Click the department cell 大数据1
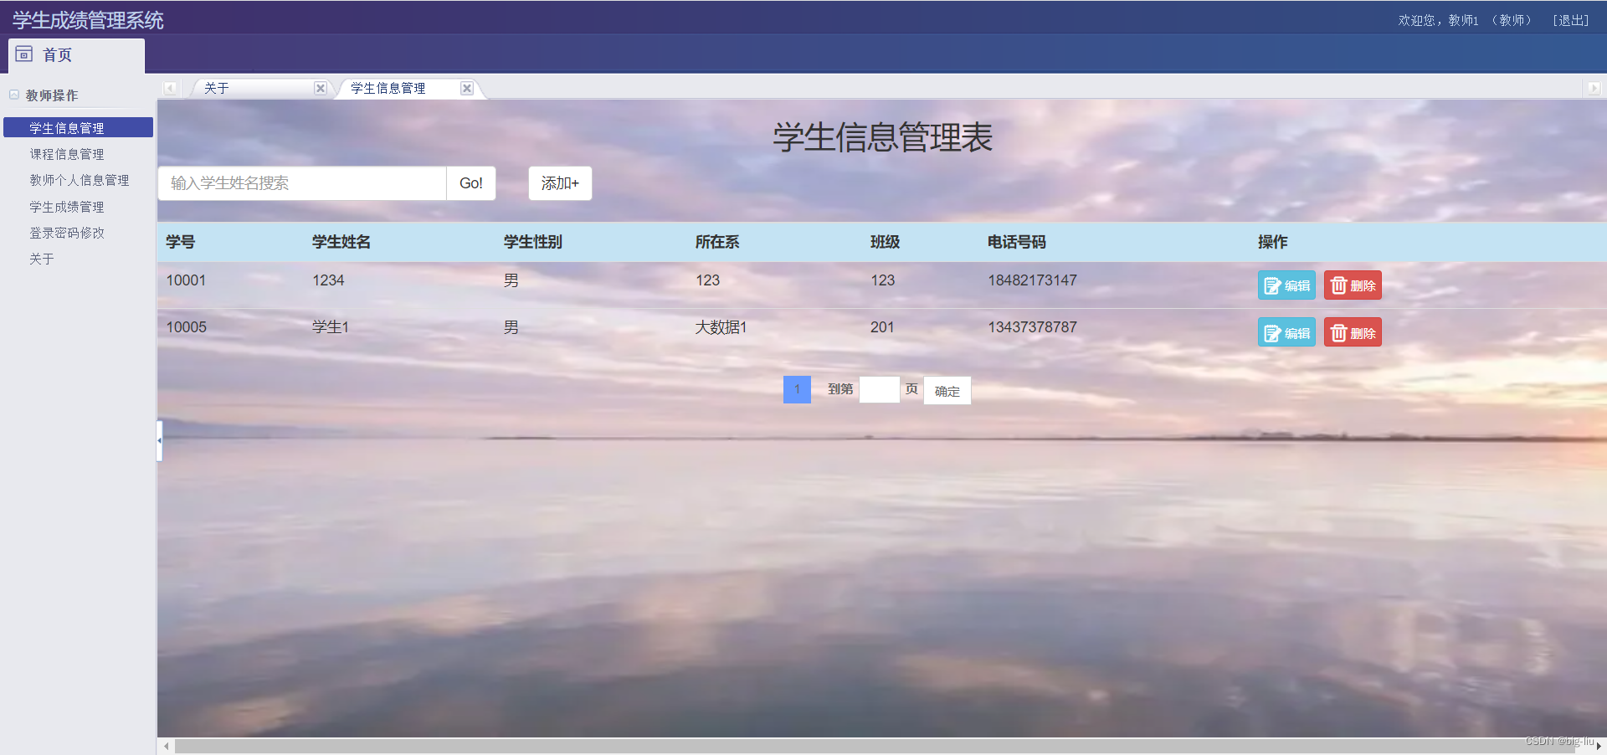1607x755 pixels. pyautogui.click(x=721, y=327)
